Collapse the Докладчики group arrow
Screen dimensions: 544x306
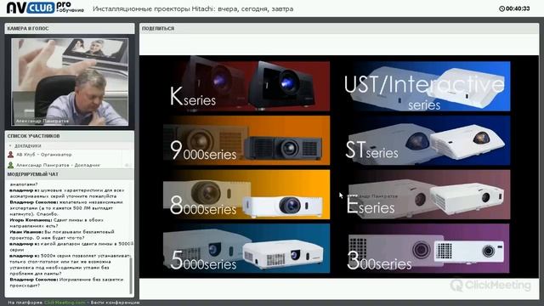pos(10,146)
